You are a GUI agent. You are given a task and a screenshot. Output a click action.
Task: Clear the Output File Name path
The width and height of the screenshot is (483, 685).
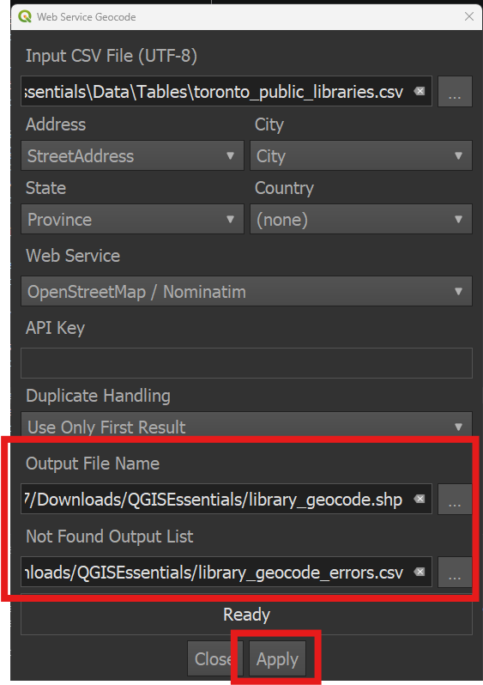[420, 499]
